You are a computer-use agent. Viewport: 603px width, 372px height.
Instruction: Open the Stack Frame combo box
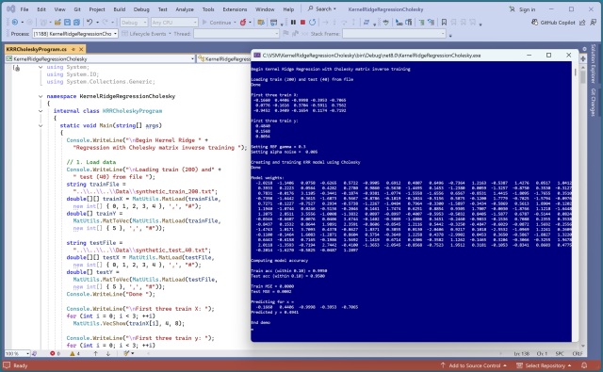[x=395, y=34]
